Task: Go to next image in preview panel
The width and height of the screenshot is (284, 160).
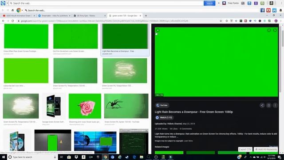Action: pyautogui.click(x=275, y=30)
